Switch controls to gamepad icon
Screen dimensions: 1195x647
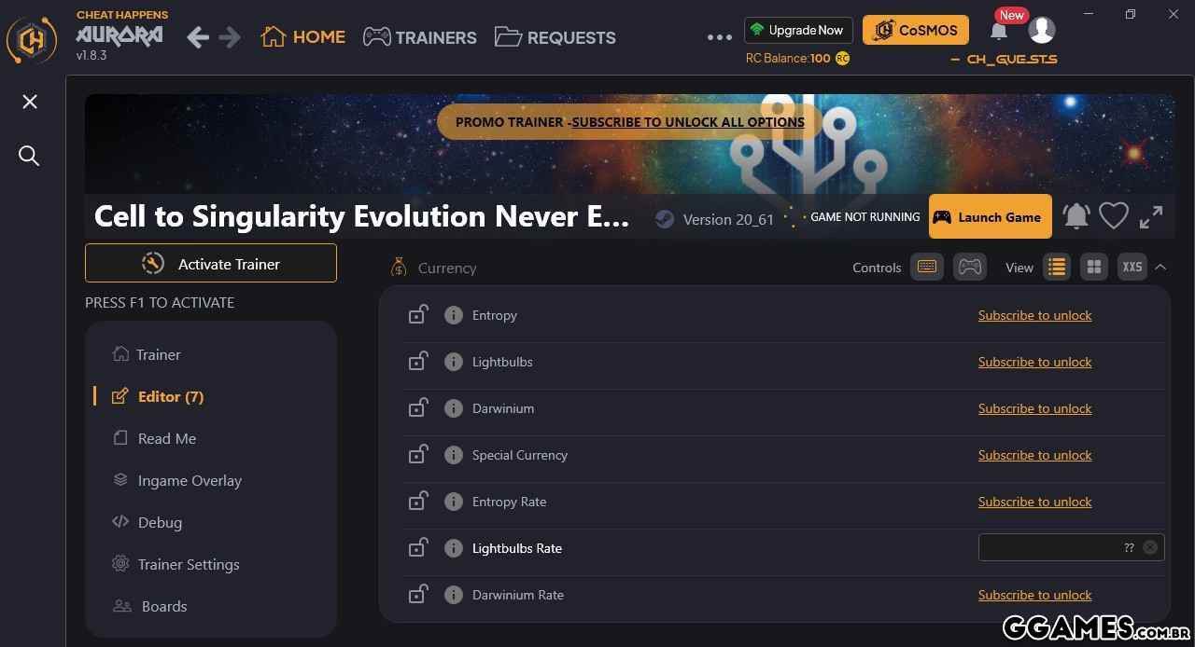[970, 268]
